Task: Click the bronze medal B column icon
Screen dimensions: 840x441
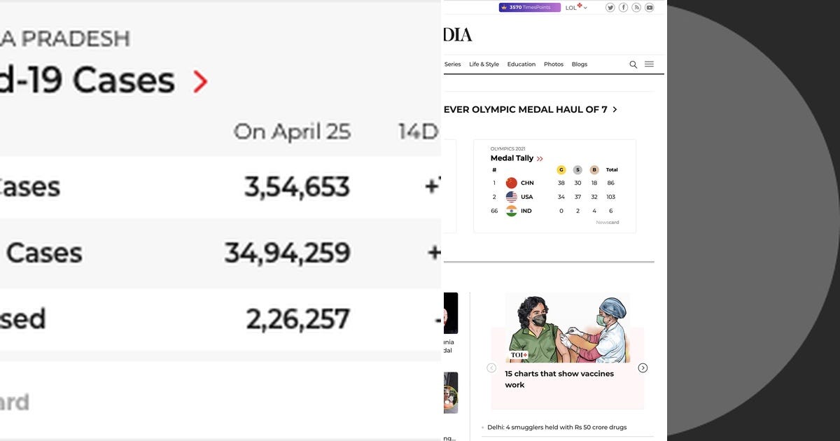Action: tap(594, 169)
